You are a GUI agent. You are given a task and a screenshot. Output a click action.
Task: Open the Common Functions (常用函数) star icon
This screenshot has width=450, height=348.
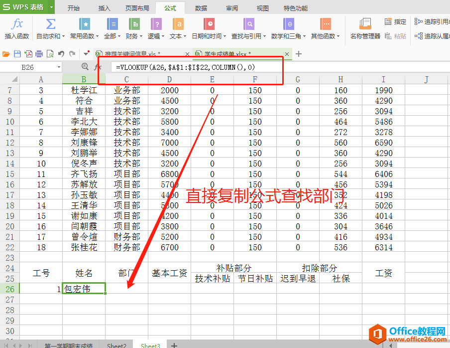click(x=85, y=24)
